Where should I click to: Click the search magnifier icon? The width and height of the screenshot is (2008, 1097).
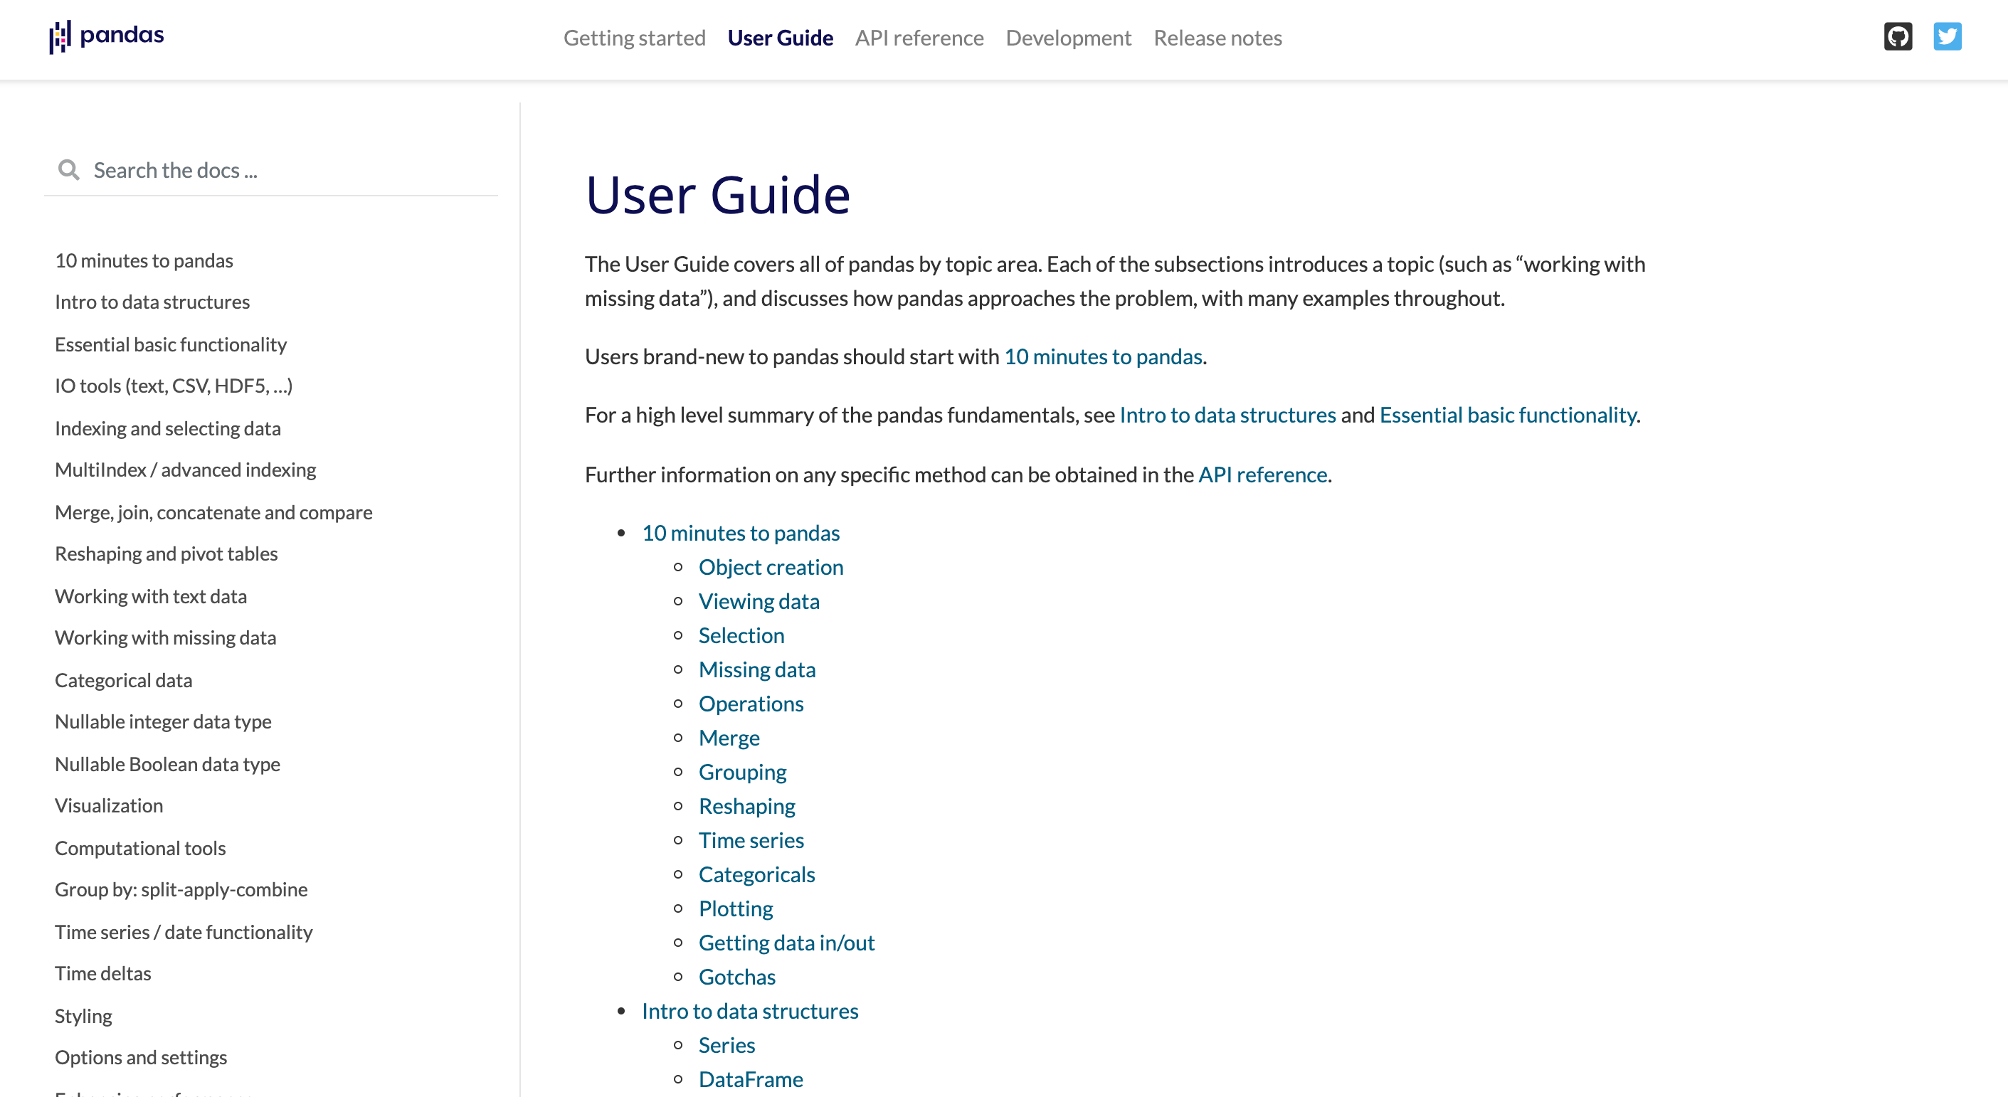tap(68, 170)
